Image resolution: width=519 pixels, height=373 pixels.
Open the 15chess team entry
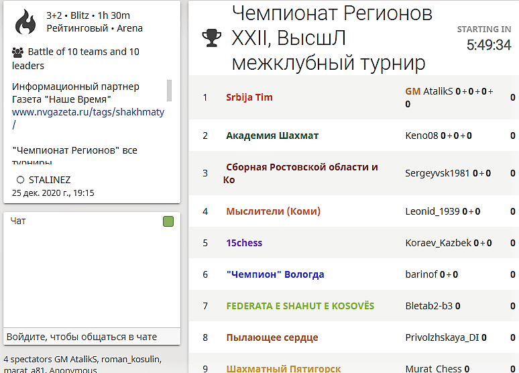point(244,243)
